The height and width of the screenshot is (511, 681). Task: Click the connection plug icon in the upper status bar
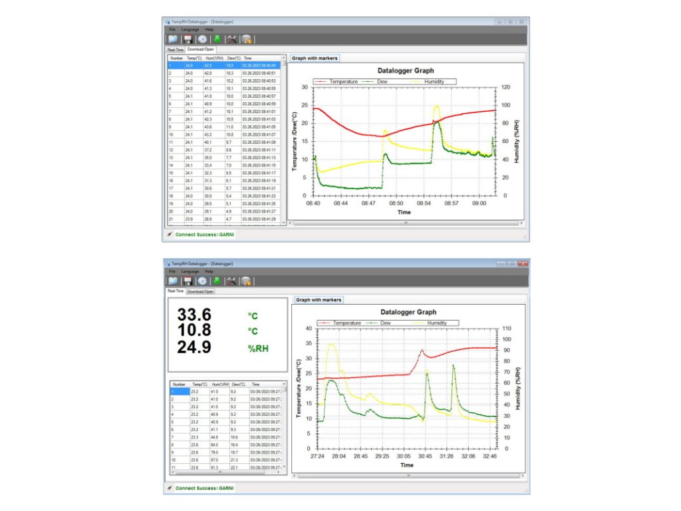(170, 234)
